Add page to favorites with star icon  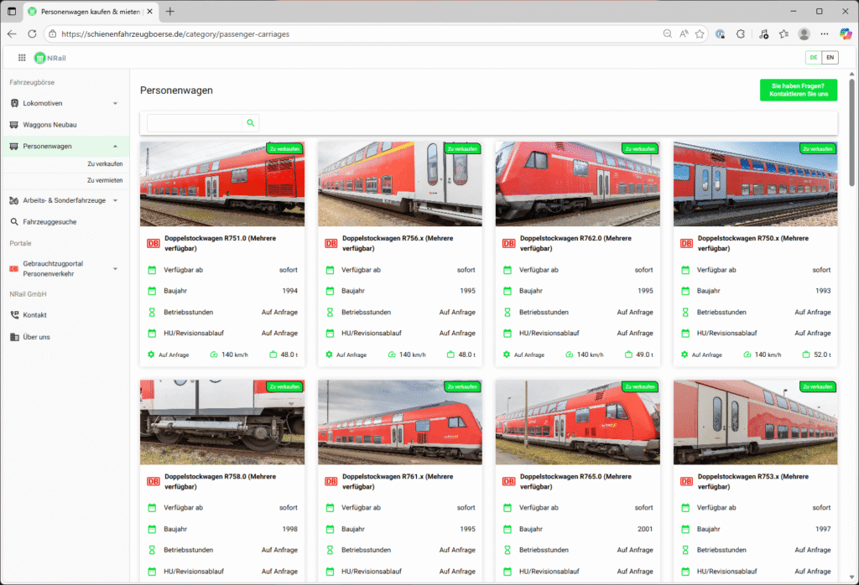pos(700,34)
